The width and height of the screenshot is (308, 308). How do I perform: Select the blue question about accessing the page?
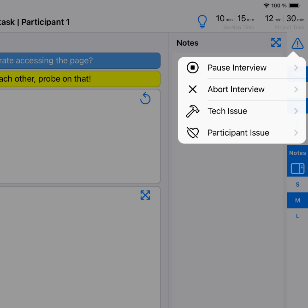(80, 60)
